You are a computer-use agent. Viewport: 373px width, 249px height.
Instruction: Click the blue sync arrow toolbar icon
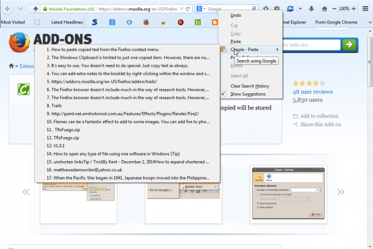click(290, 9)
